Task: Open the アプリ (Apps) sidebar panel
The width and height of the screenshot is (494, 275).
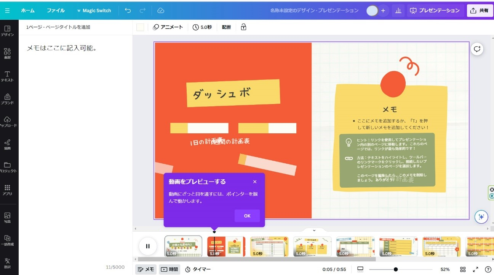Action: (x=7, y=190)
